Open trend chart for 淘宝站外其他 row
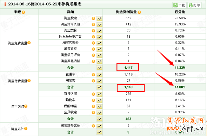This screenshot has width=207, height=136. (99, 126)
